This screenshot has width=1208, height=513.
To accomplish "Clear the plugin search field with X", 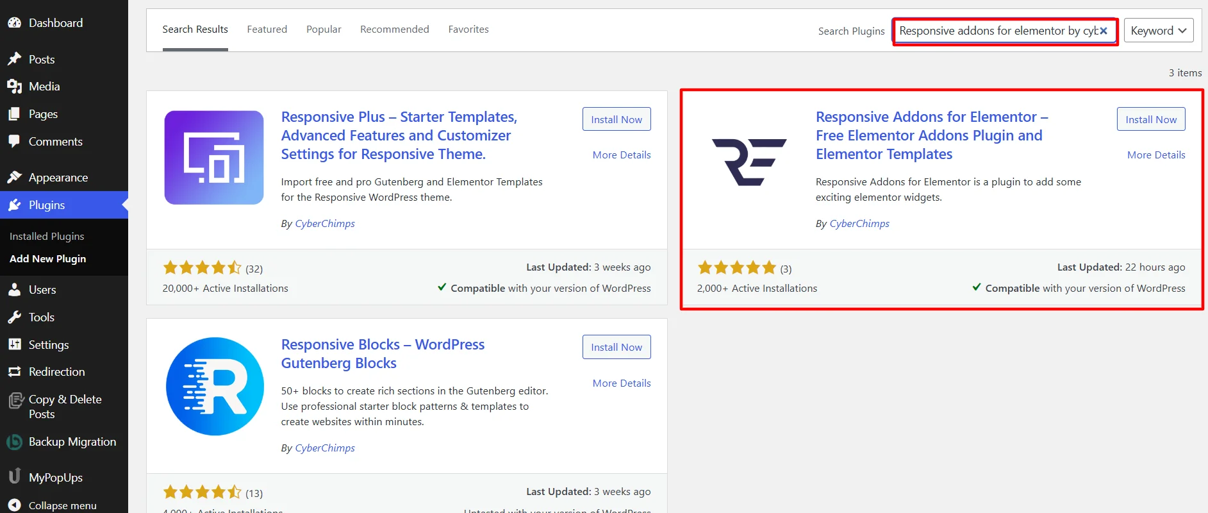I will 1104,31.
